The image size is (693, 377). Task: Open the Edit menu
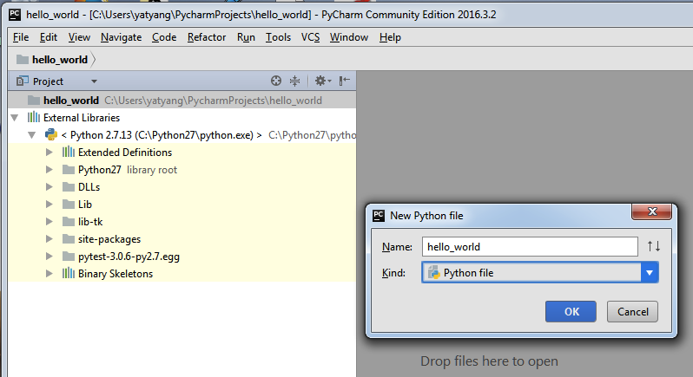(48, 37)
